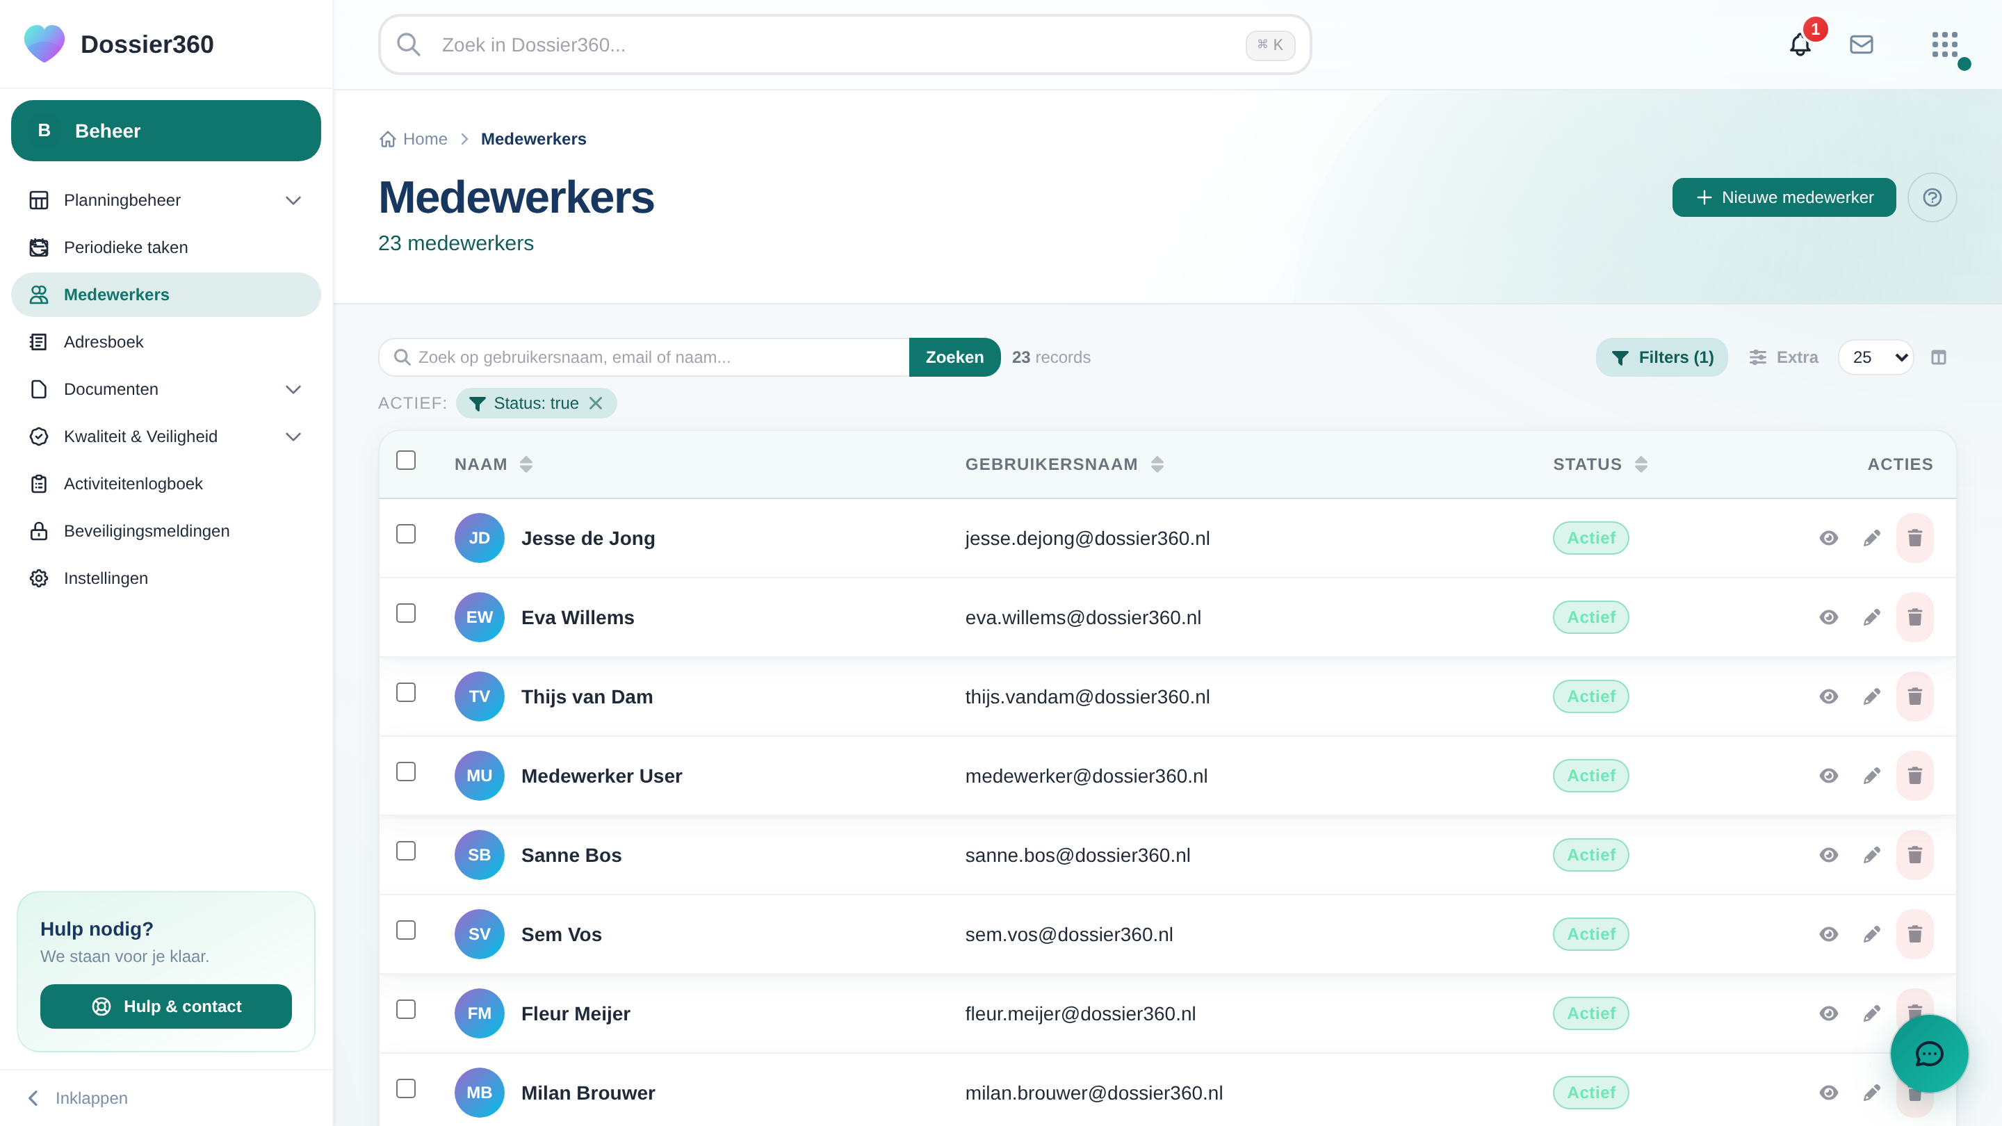2002x1126 pixels.
Task: Open Filters (1) panel
Action: [x=1661, y=357]
